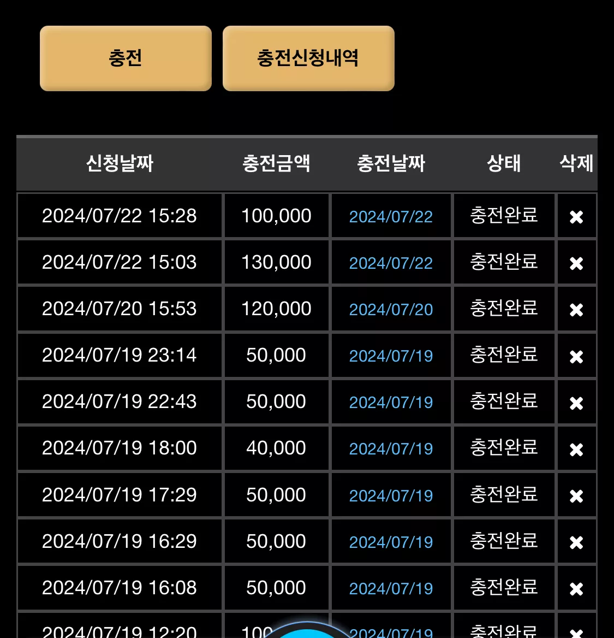
Task: Remove the 2024/07/19 17:29 entry
Action: pyautogui.click(x=576, y=495)
